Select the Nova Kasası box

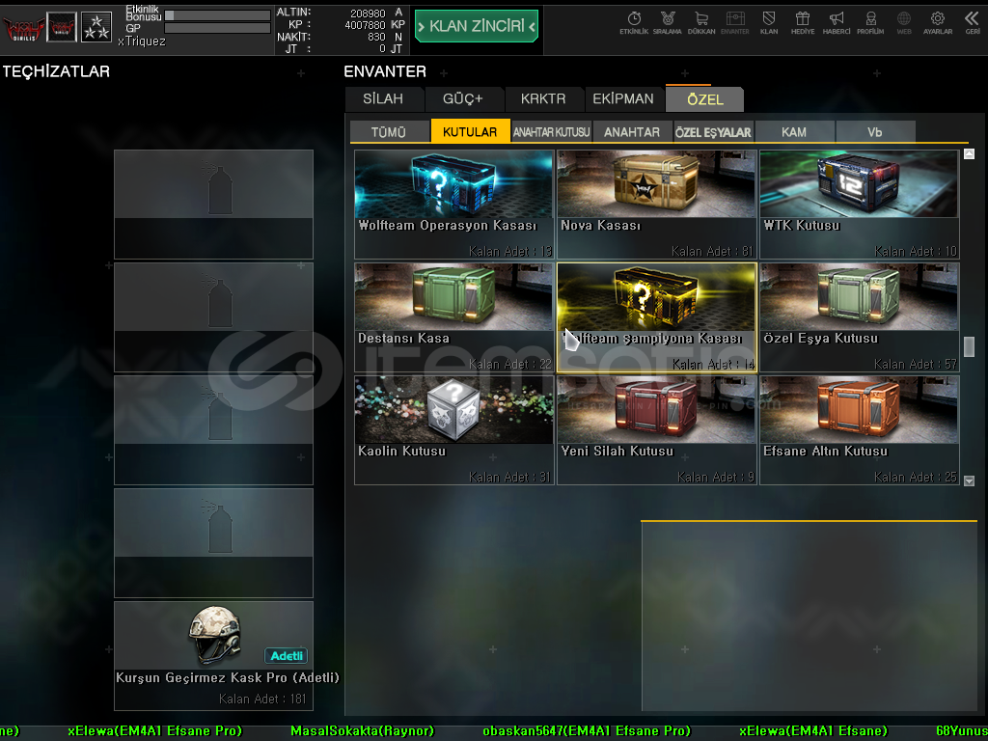pyautogui.click(x=656, y=205)
